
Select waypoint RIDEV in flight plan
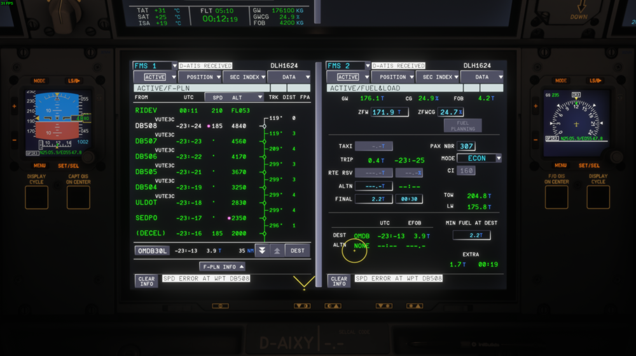click(x=146, y=110)
